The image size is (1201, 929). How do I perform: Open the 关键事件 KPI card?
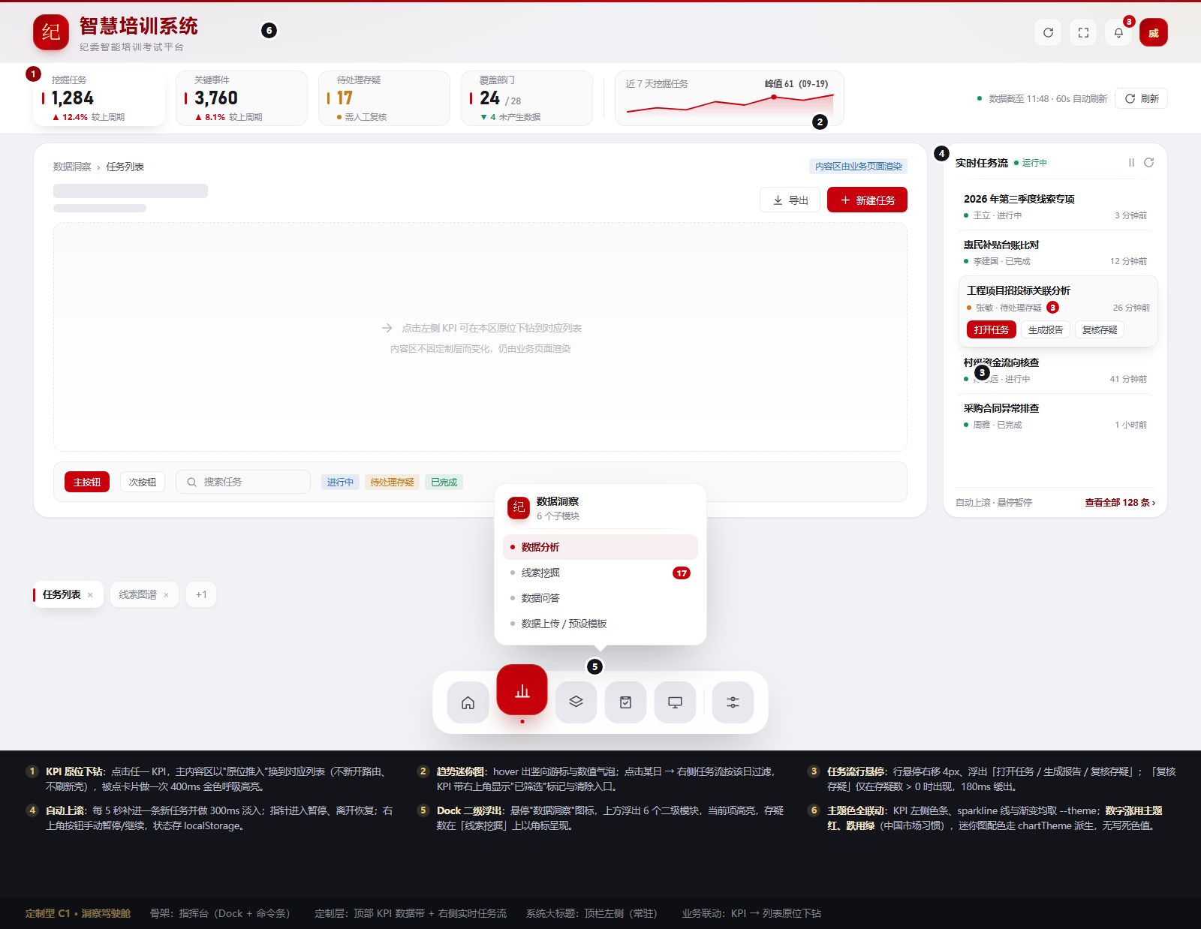[242, 98]
